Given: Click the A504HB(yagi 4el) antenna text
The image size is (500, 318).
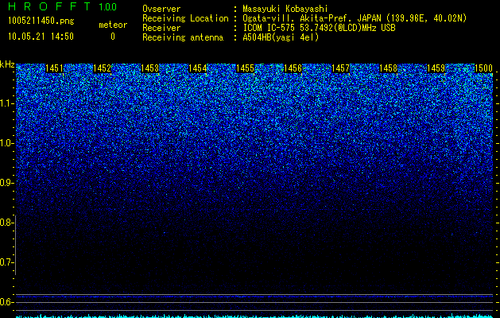Looking at the screenshot, I should [x=281, y=37].
